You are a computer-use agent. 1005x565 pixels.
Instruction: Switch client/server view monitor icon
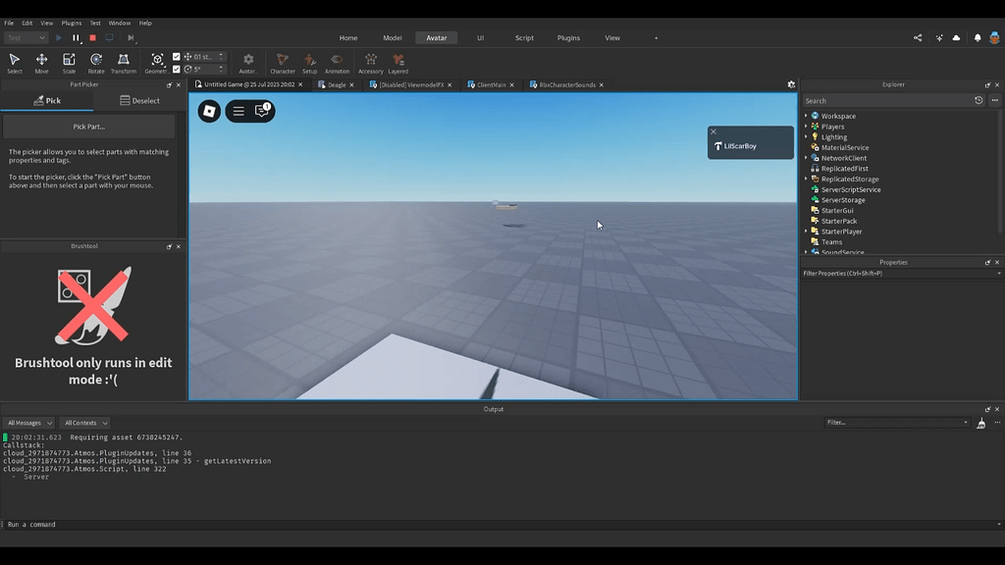pos(110,38)
